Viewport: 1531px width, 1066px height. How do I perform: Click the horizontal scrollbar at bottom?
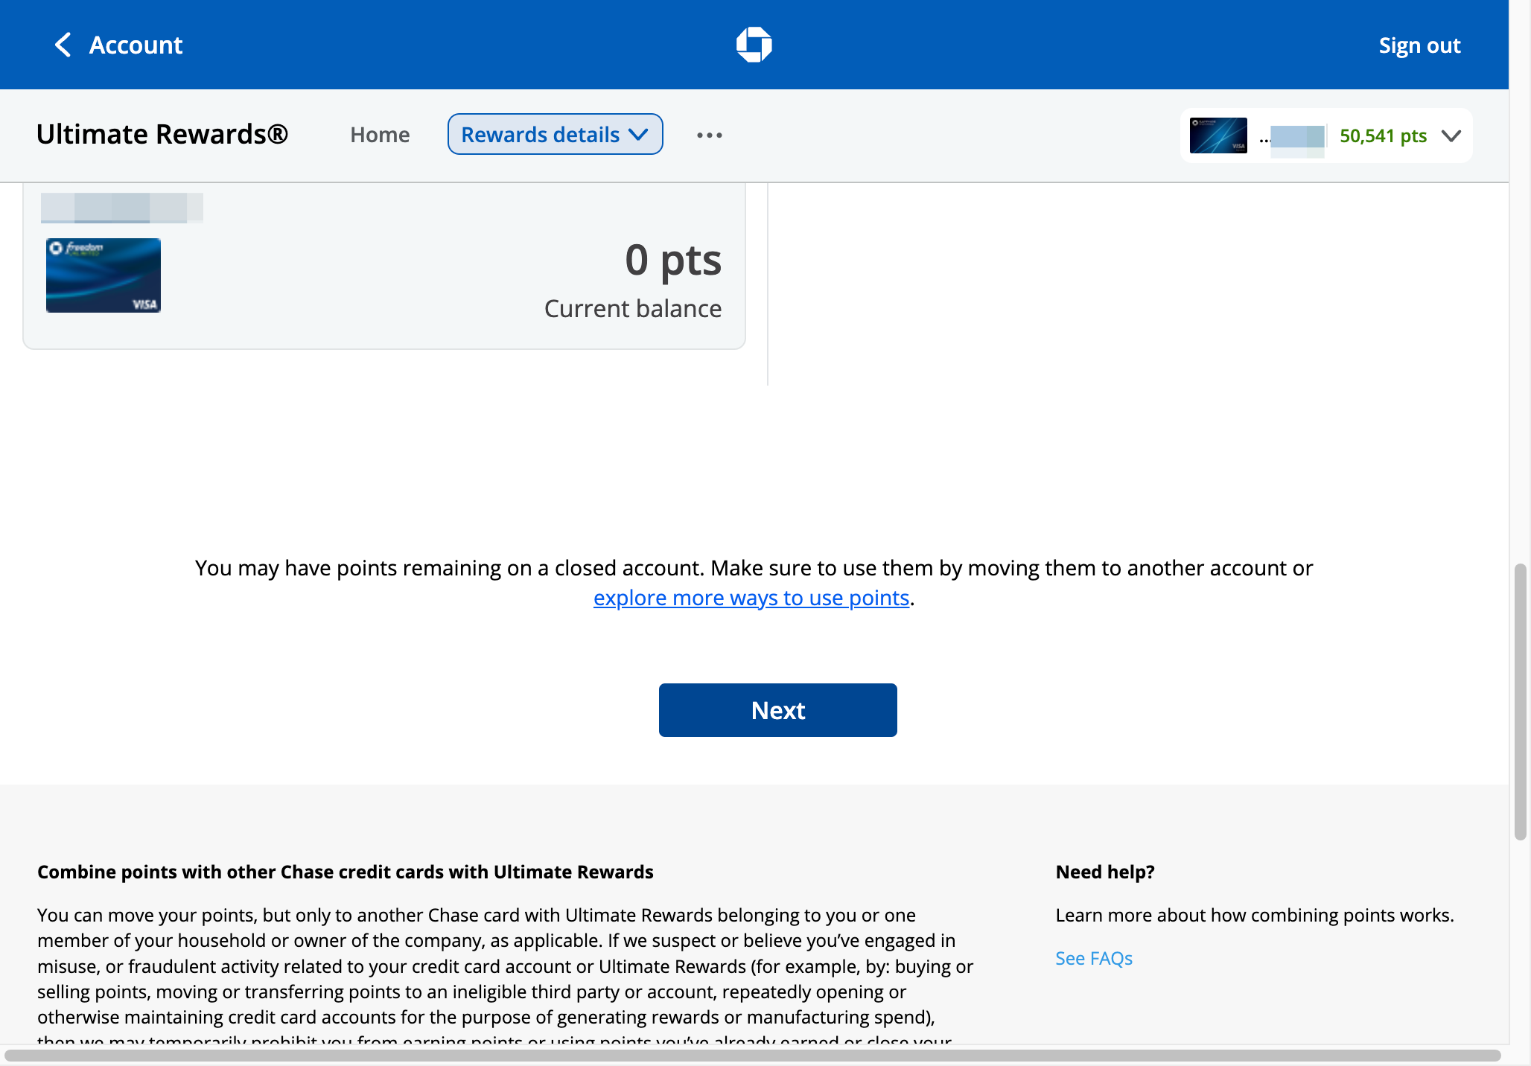[752, 1056]
